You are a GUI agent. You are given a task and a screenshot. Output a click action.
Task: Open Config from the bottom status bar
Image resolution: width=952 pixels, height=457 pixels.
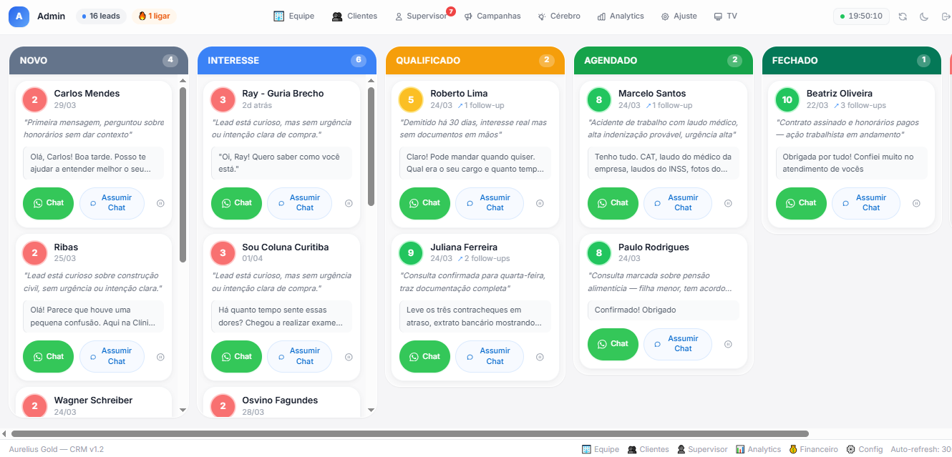click(x=865, y=449)
